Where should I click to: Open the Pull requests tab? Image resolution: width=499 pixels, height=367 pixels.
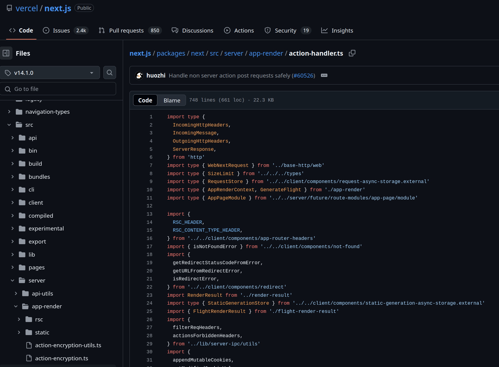pos(130,30)
